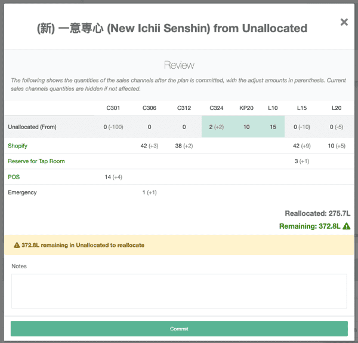Viewport: 358px width, 343px height.
Task: Click the Unallocated L15 cell showing 0 (-10)
Action: pyautogui.click(x=302, y=127)
